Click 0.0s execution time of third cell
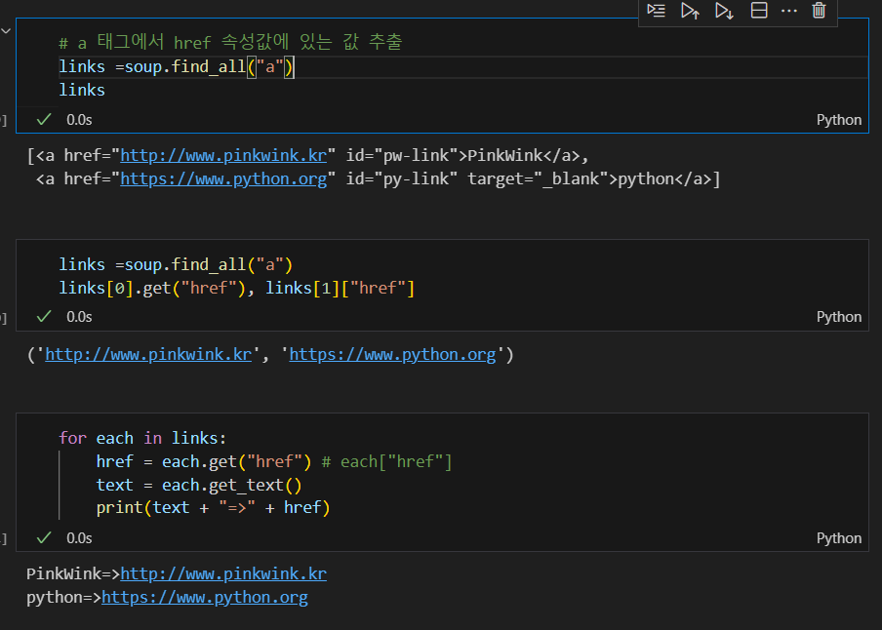Screen dimensions: 882x630 pyautogui.click(x=79, y=538)
